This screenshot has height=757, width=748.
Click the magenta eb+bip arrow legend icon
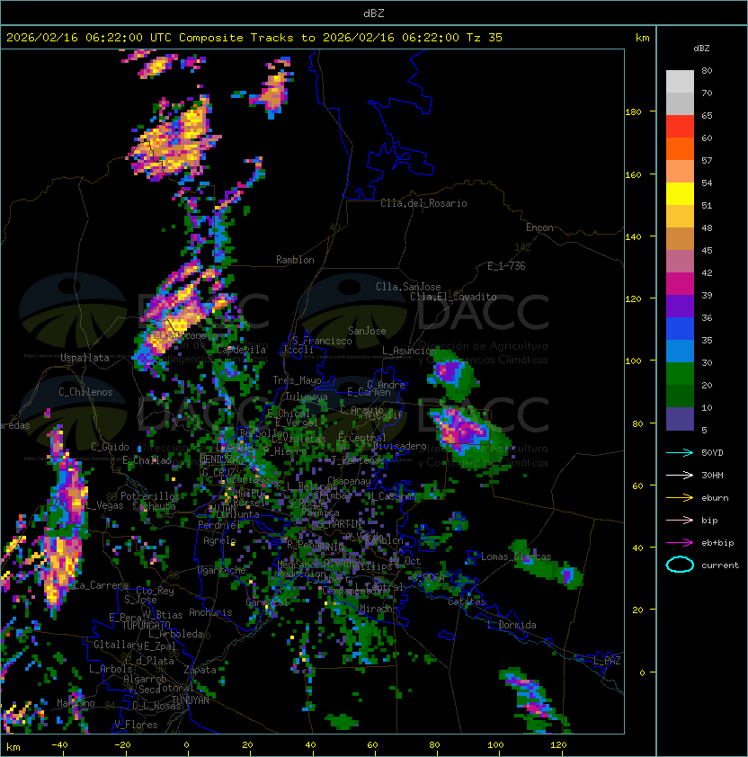(680, 543)
